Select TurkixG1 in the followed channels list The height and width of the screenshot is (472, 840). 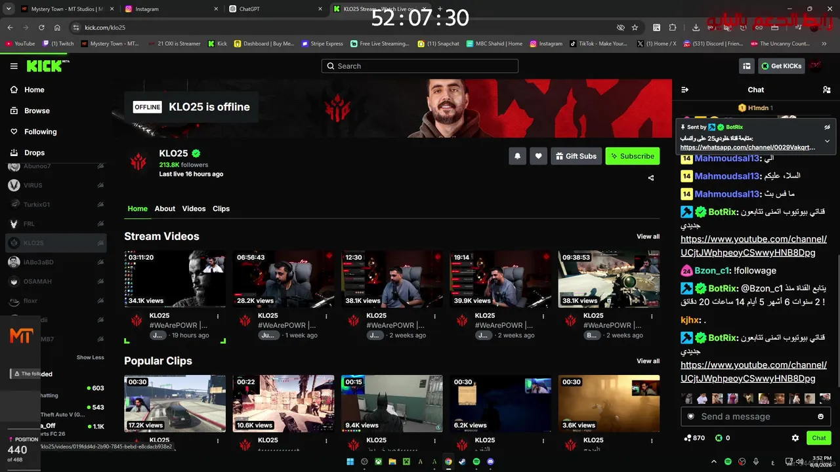[56, 205]
